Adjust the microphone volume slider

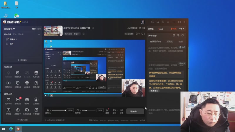59,110
